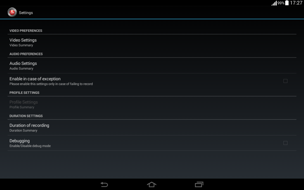The height and width of the screenshot is (190, 304).
Task: Open recent apps with the overview icon
Action: pyautogui.click(x=199, y=184)
